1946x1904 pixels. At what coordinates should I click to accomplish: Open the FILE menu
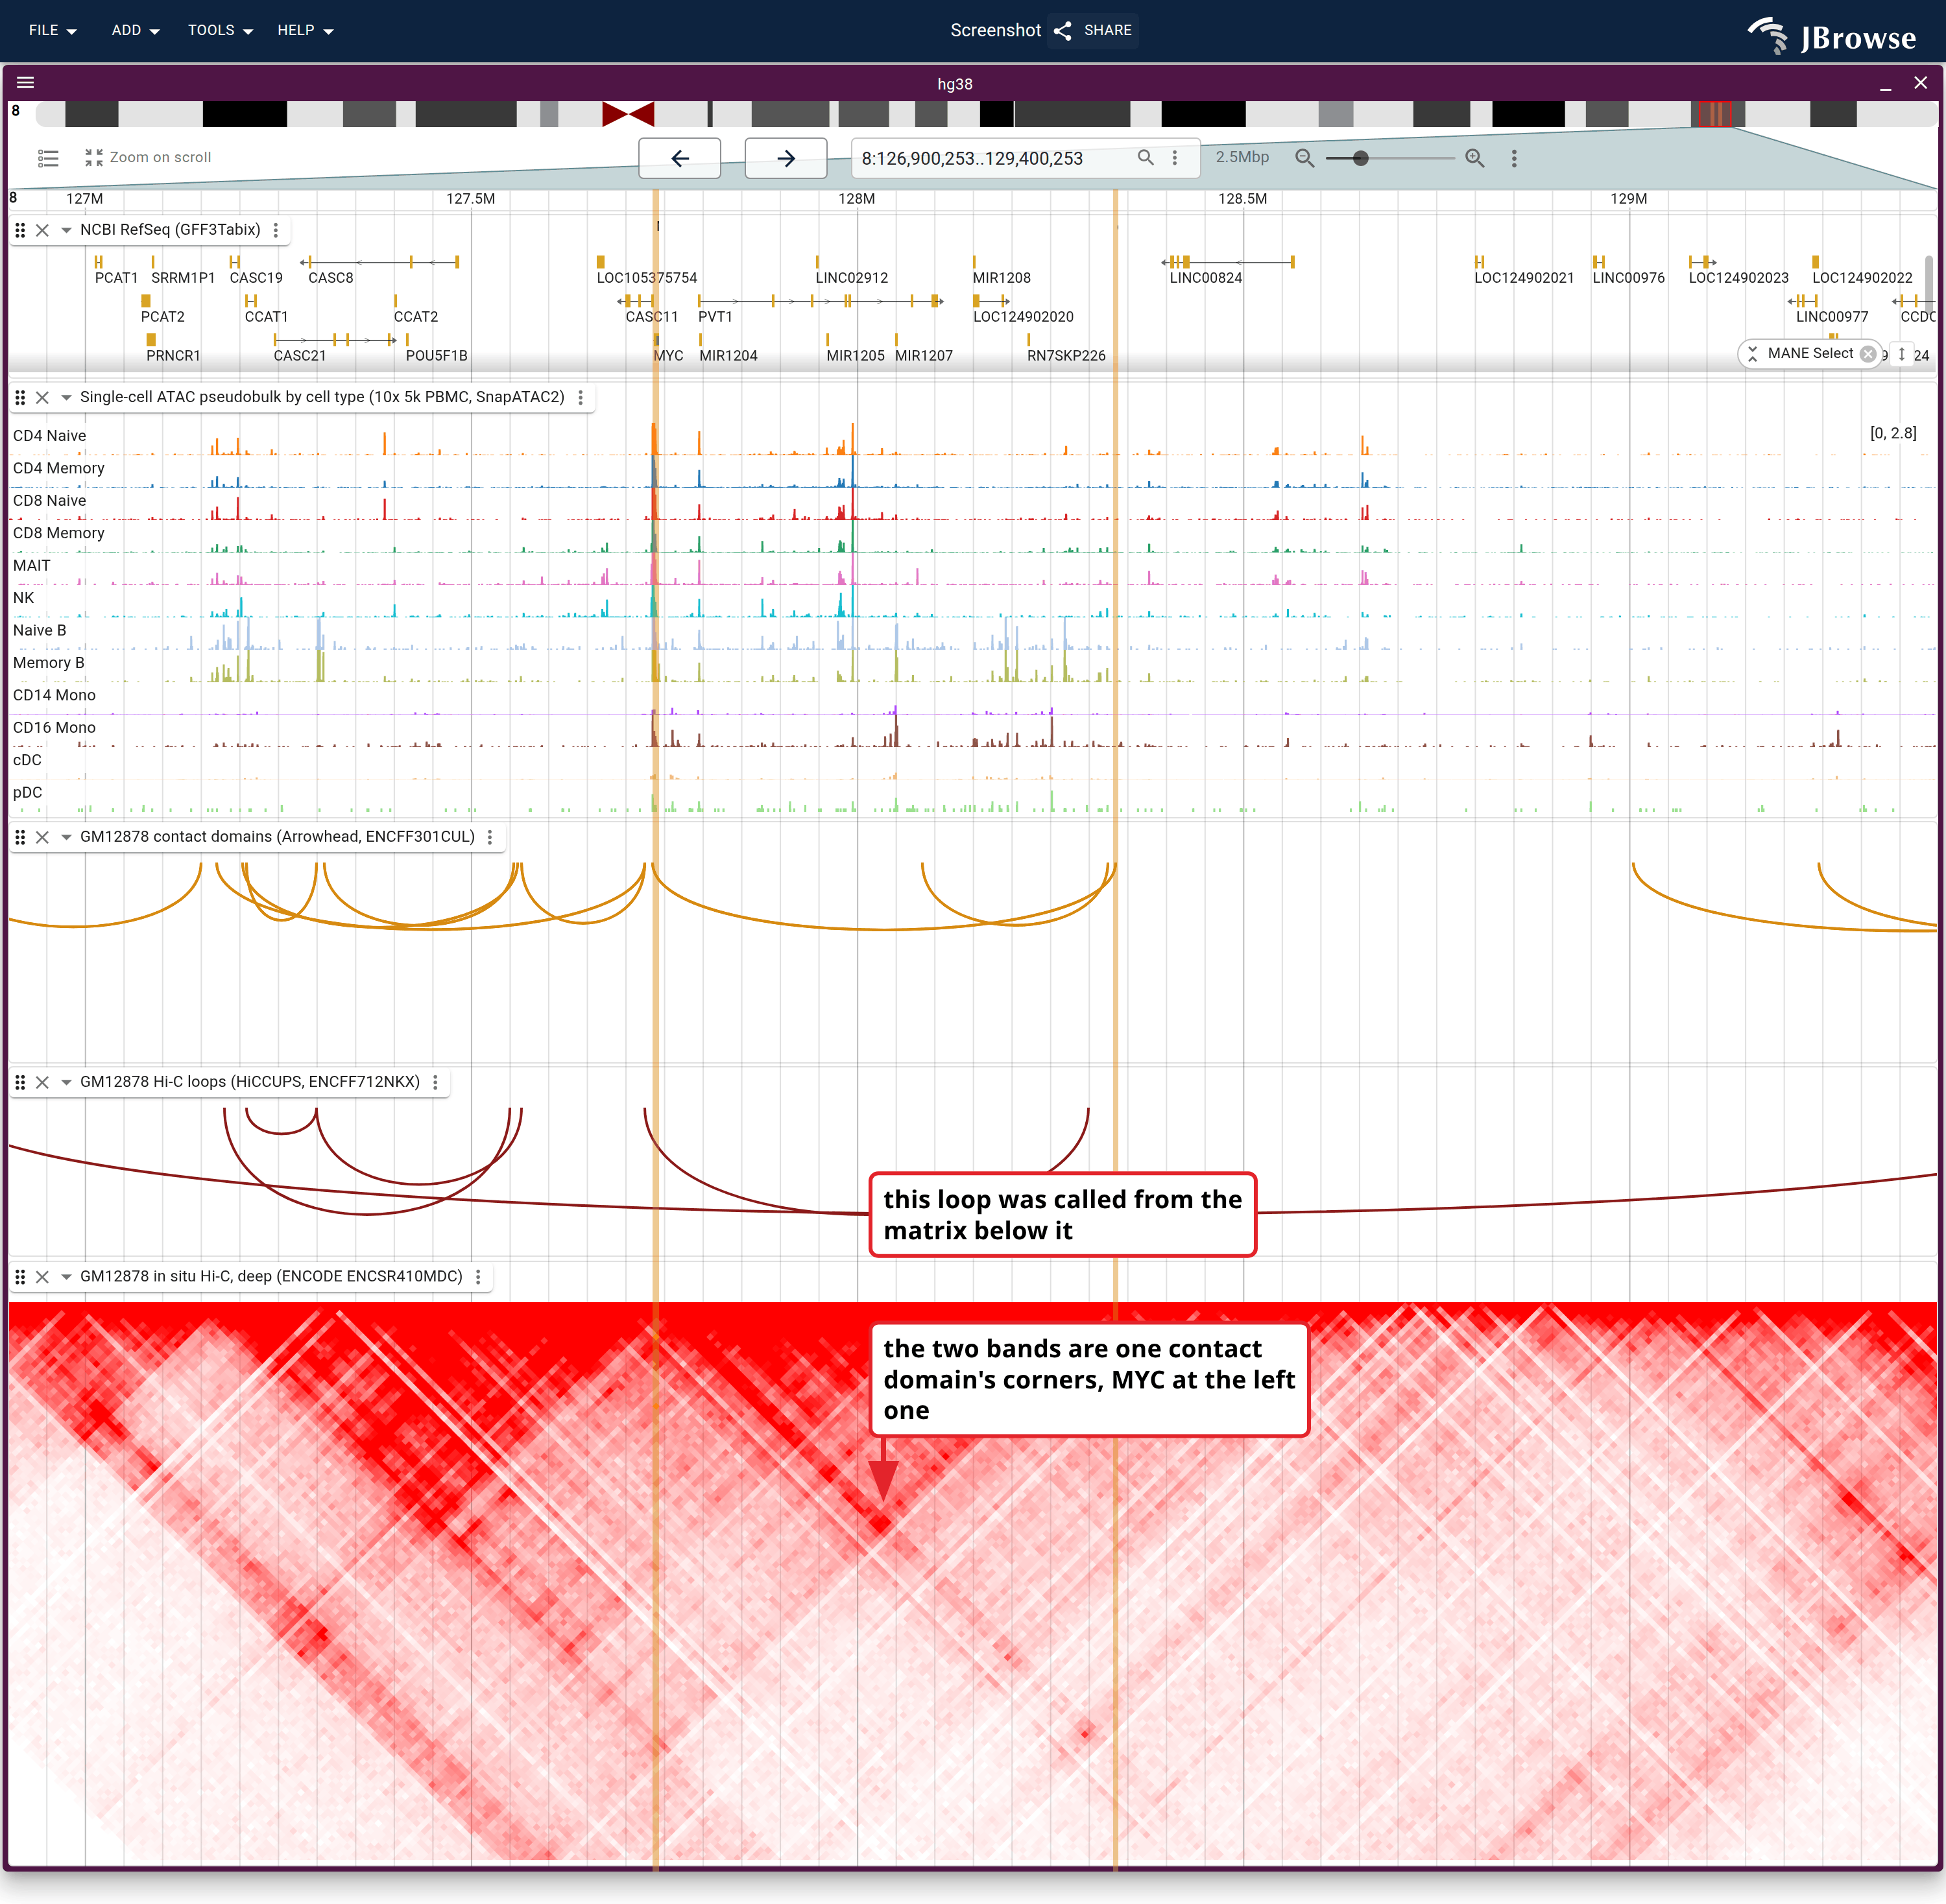52,30
